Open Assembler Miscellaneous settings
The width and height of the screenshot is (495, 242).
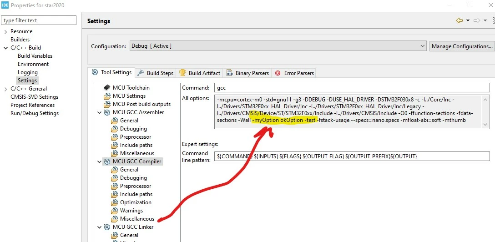tap(137, 153)
